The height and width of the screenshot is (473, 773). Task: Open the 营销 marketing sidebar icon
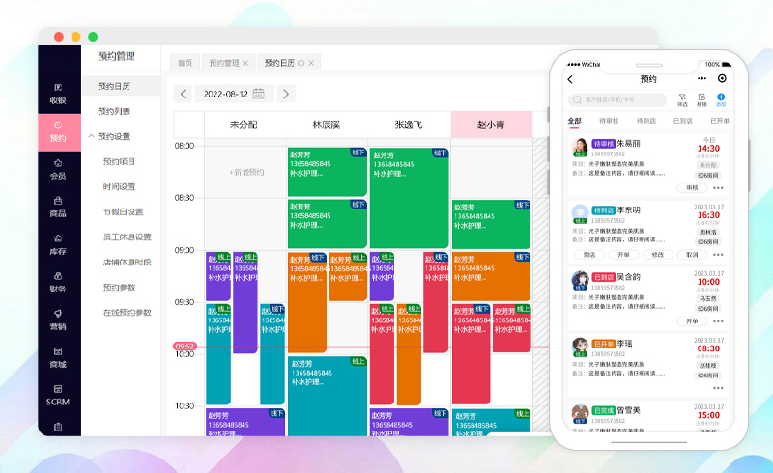pos(58,319)
